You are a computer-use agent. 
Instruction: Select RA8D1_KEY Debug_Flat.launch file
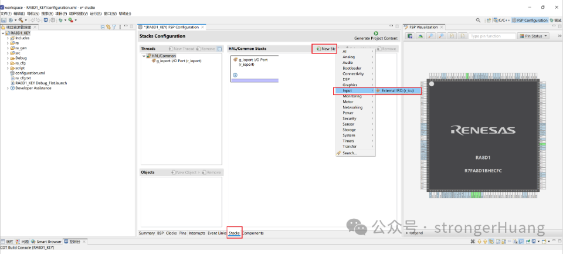[x=39, y=83]
